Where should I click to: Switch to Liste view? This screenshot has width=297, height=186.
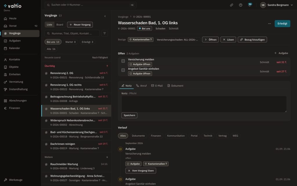(x=49, y=25)
